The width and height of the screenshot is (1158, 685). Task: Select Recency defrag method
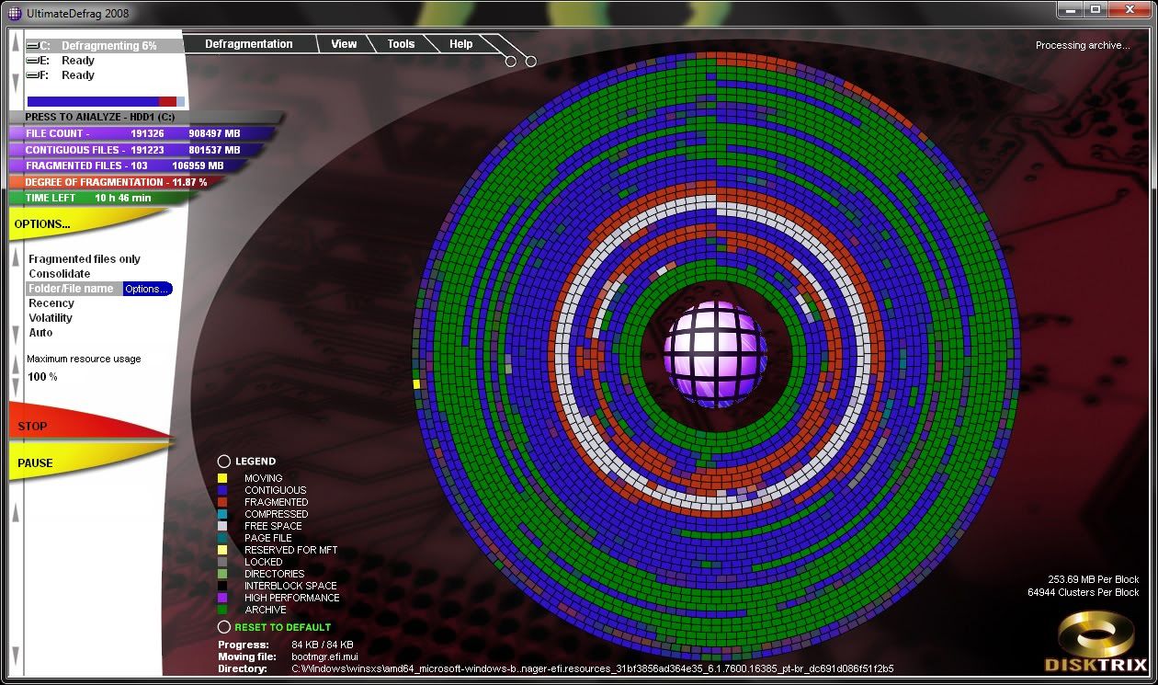point(51,303)
